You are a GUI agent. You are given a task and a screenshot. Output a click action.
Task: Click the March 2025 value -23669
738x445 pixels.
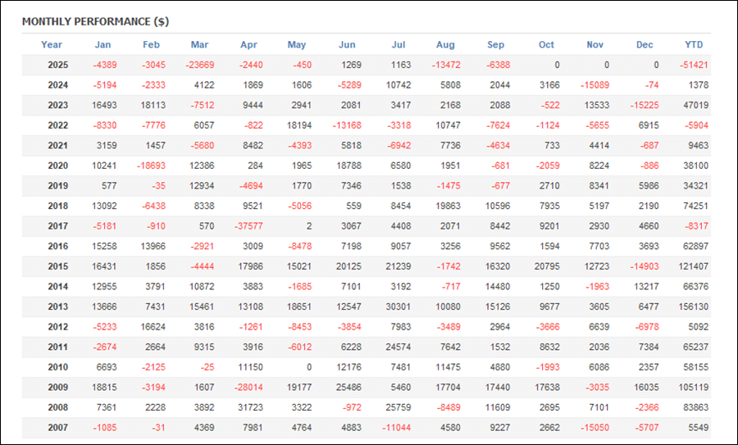point(199,65)
